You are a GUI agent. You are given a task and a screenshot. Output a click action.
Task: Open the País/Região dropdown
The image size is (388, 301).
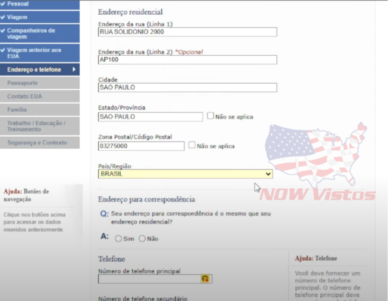click(185, 174)
